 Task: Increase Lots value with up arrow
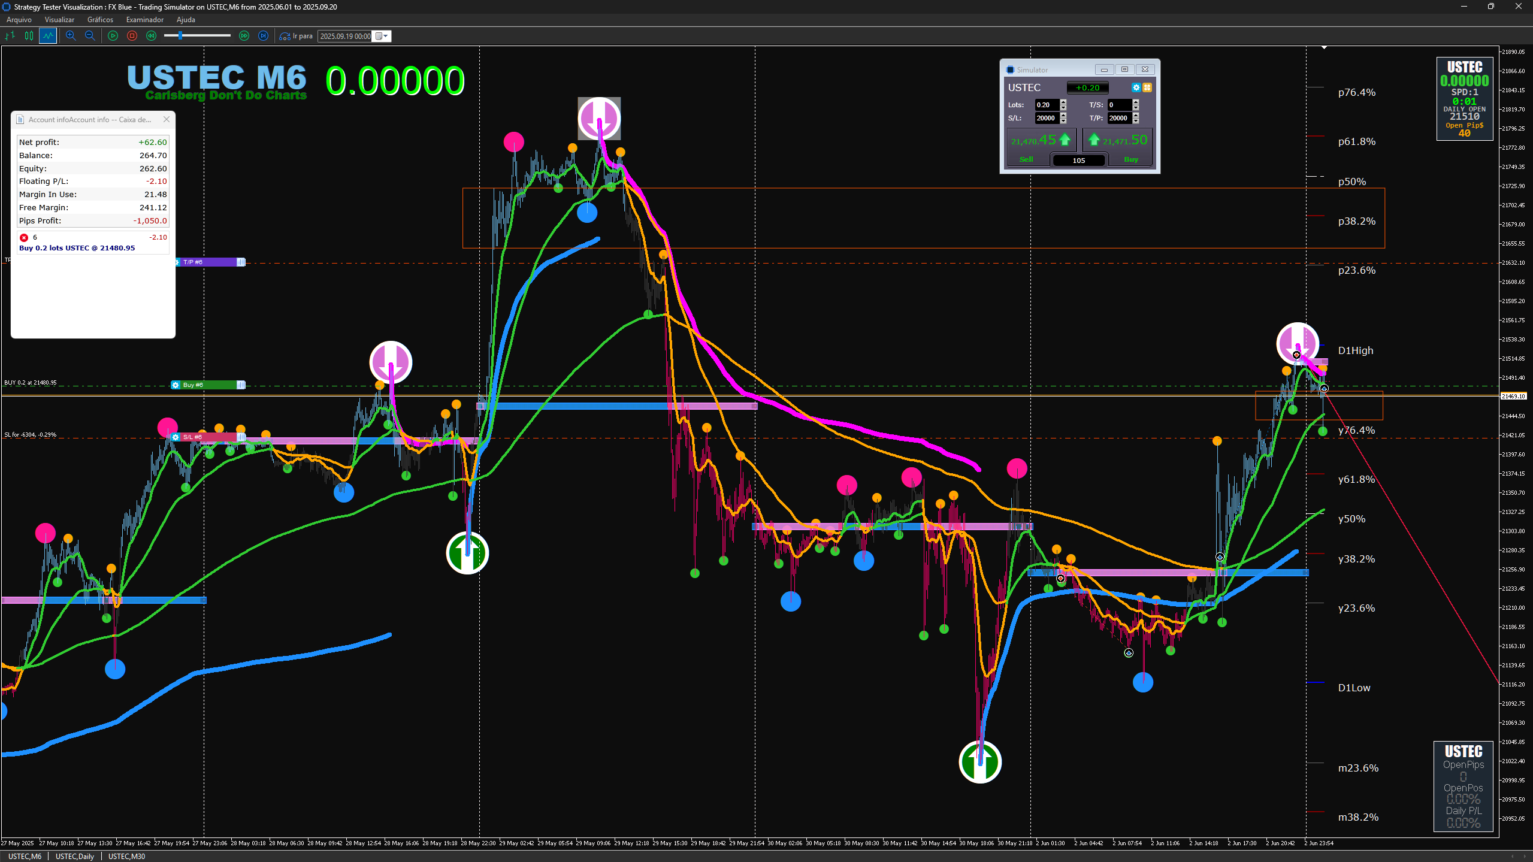click(x=1063, y=102)
